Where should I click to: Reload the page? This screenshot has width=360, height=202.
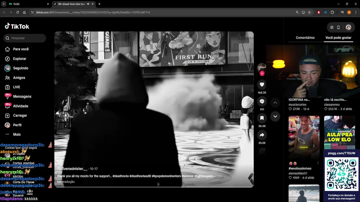[17, 12]
